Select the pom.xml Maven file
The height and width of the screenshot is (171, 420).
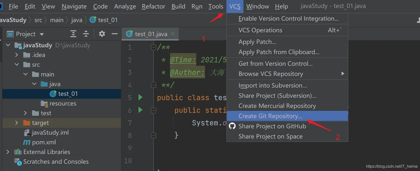pos(43,142)
